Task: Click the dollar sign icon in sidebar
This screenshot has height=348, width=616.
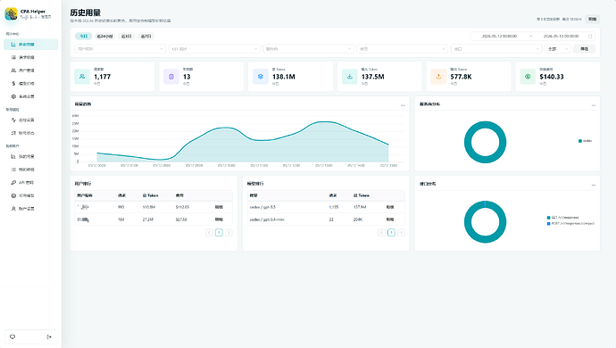Action: (x=13, y=83)
